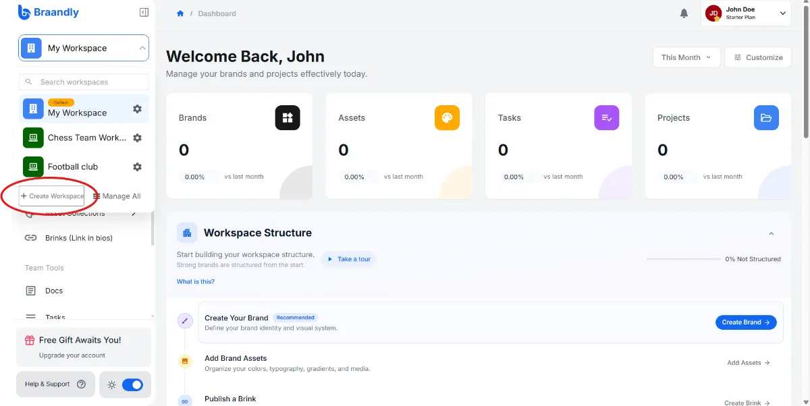Click the Brands card grid icon
This screenshot has width=810, height=406.
288,118
